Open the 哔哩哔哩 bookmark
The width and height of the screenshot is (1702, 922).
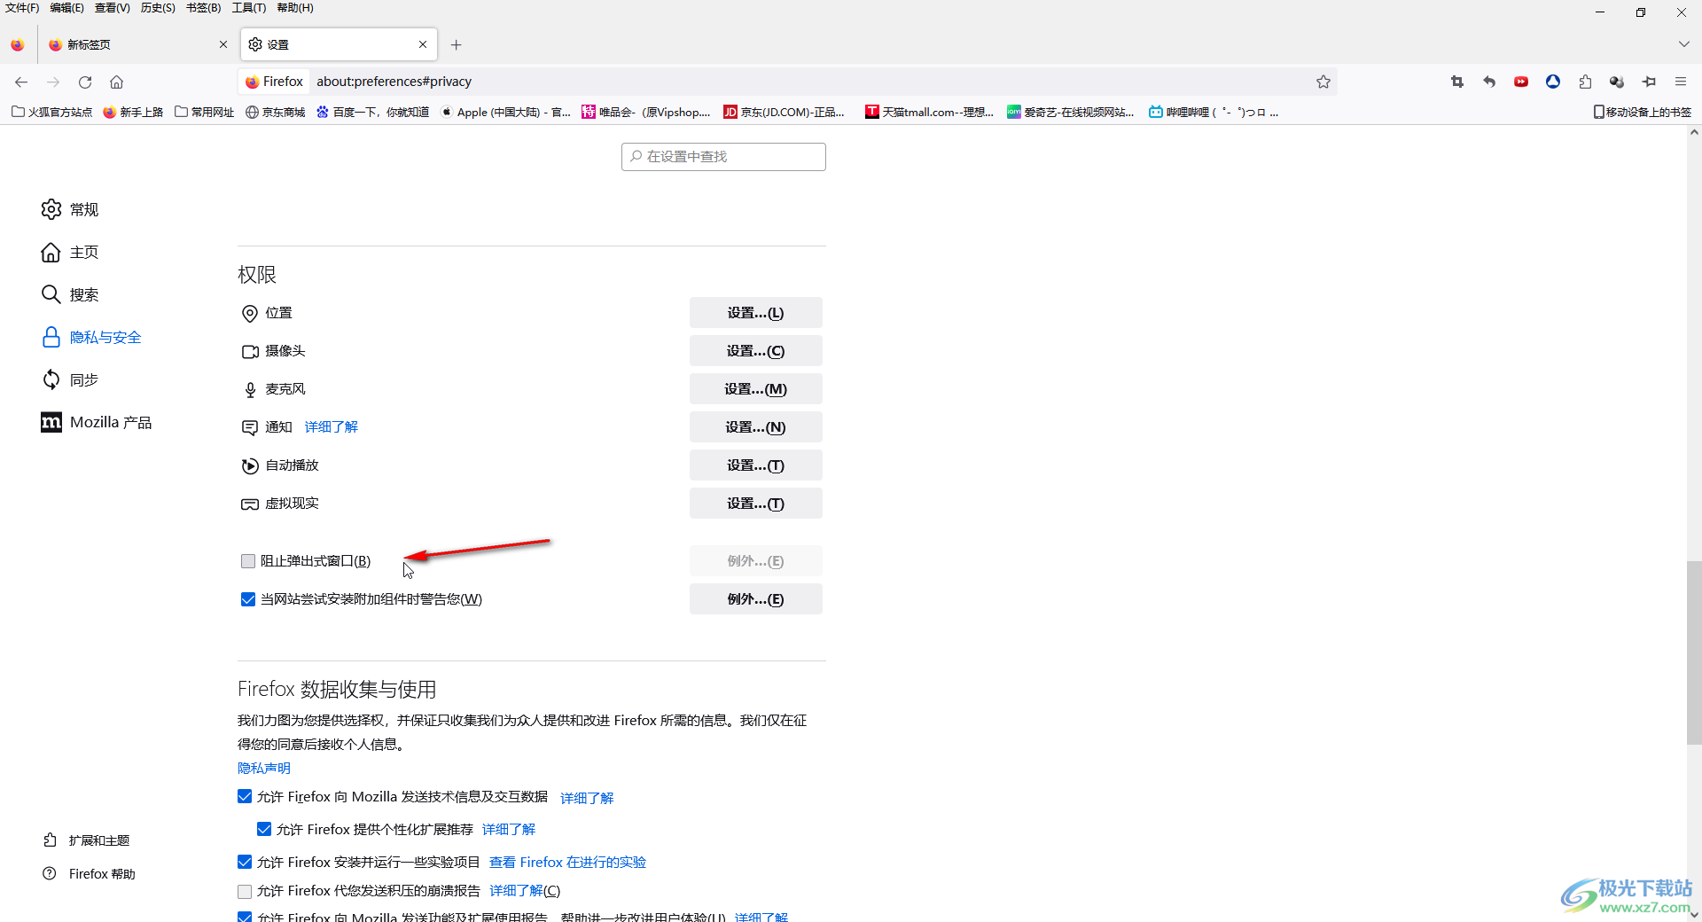click(x=1214, y=112)
